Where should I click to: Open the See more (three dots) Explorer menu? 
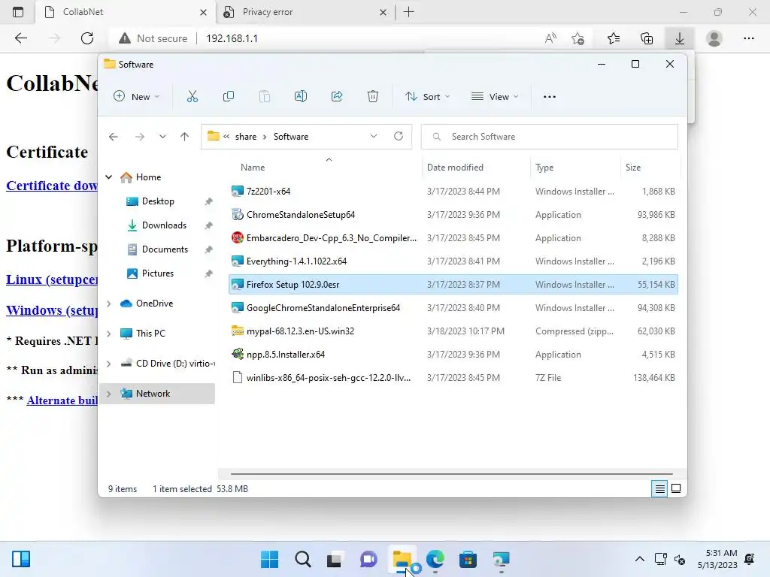click(x=550, y=97)
